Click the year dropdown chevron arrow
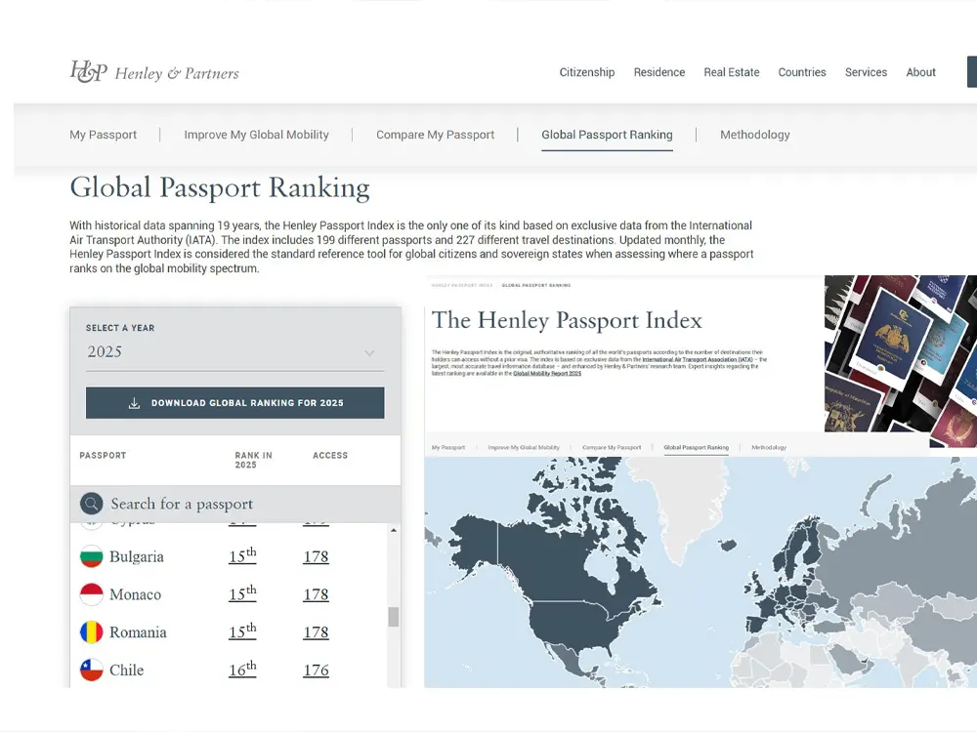Viewport: 977px width, 732px height. coord(369,353)
